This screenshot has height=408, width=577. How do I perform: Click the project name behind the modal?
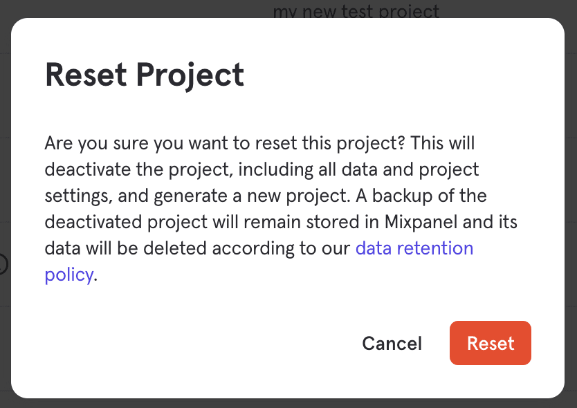(x=357, y=10)
